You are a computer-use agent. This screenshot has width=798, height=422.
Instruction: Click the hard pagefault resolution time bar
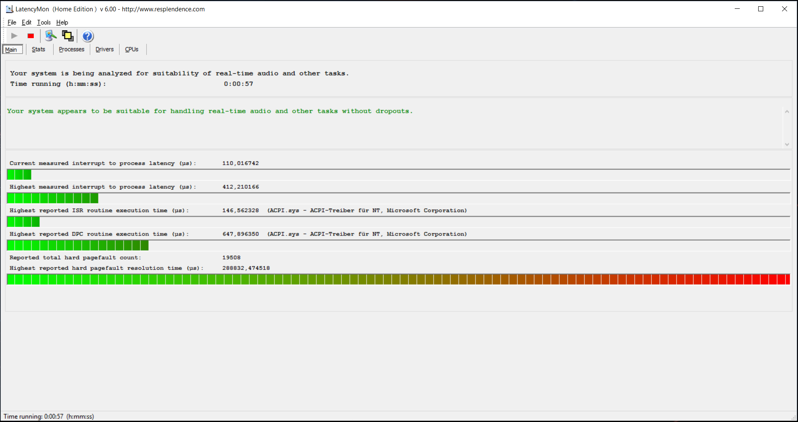click(398, 280)
